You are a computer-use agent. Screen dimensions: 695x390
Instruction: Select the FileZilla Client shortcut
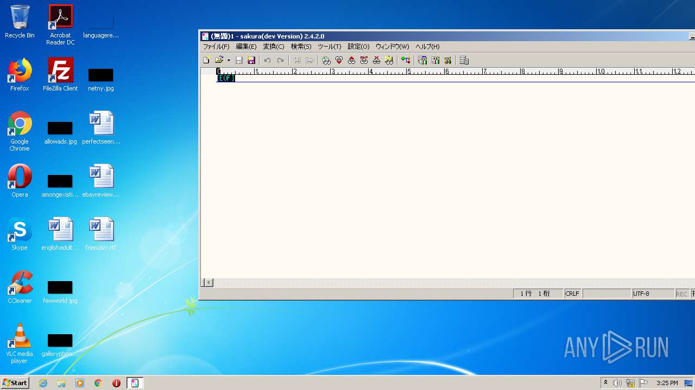pyautogui.click(x=60, y=75)
